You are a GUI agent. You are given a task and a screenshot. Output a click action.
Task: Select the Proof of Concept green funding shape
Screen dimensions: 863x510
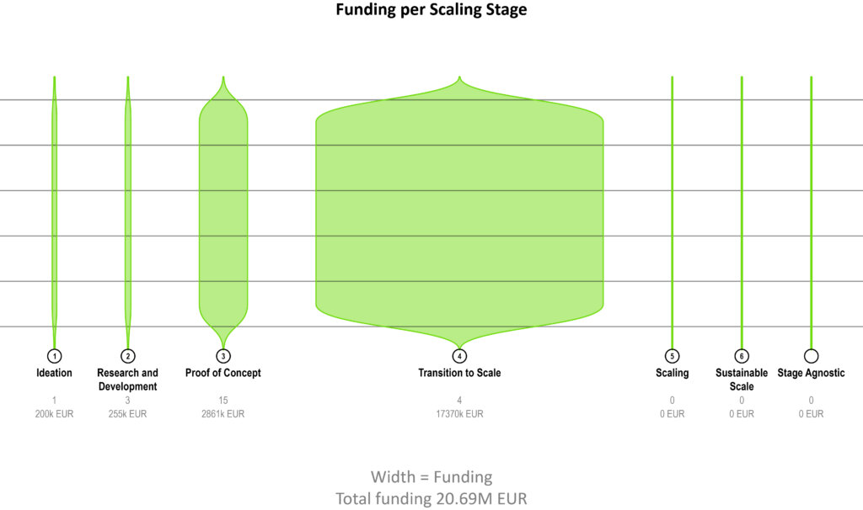[222, 213]
